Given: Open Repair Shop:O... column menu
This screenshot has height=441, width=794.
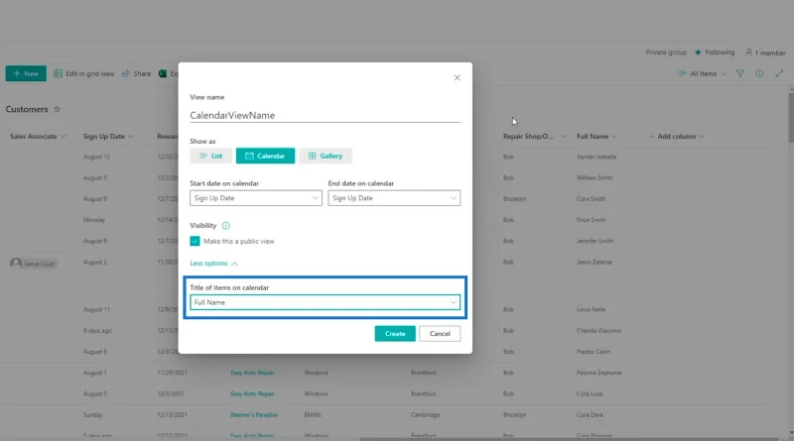Looking at the screenshot, I should [535, 137].
